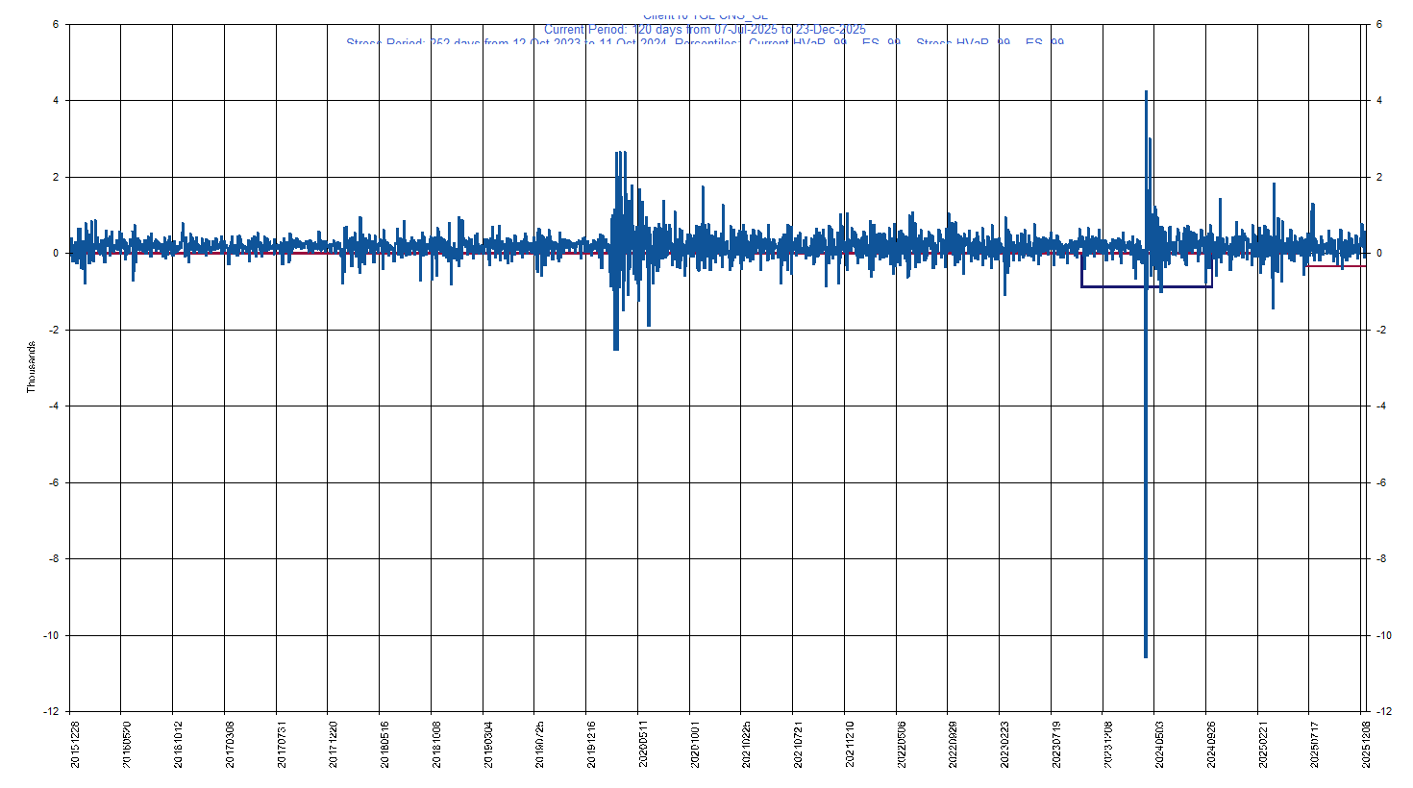Click the Current Period title line
The image size is (1413, 788).
pyautogui.click(x=705, y=30)
